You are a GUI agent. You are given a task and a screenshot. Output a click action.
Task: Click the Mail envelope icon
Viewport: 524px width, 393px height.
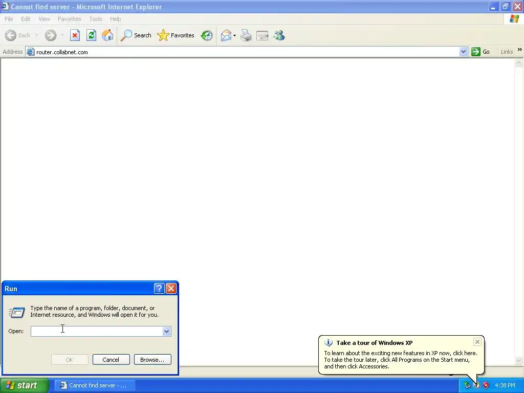(226, 35)
